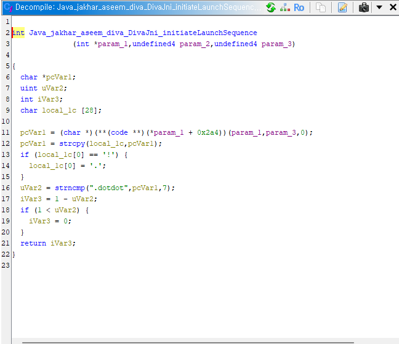Click the "code **" cast on line 11

[127, 132]
